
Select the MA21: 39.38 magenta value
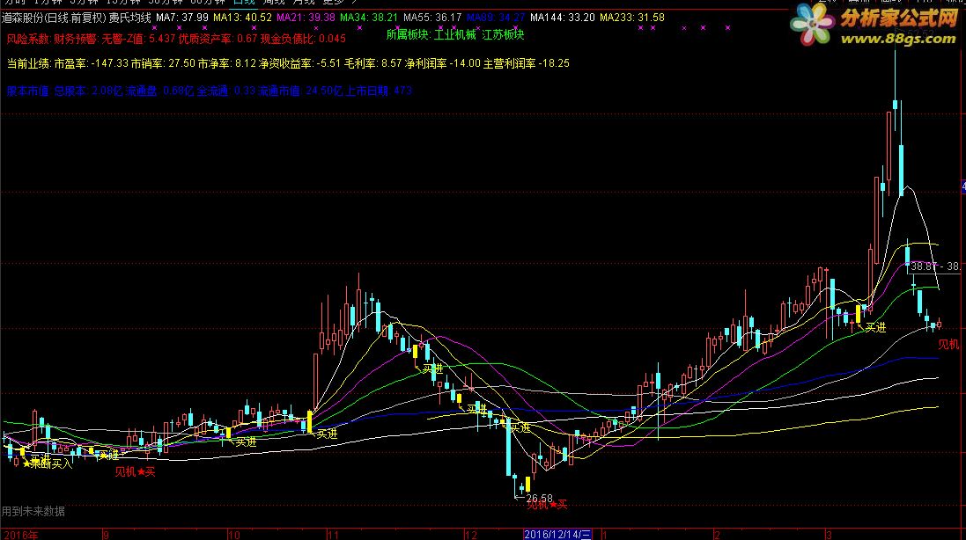coord(306,18)
